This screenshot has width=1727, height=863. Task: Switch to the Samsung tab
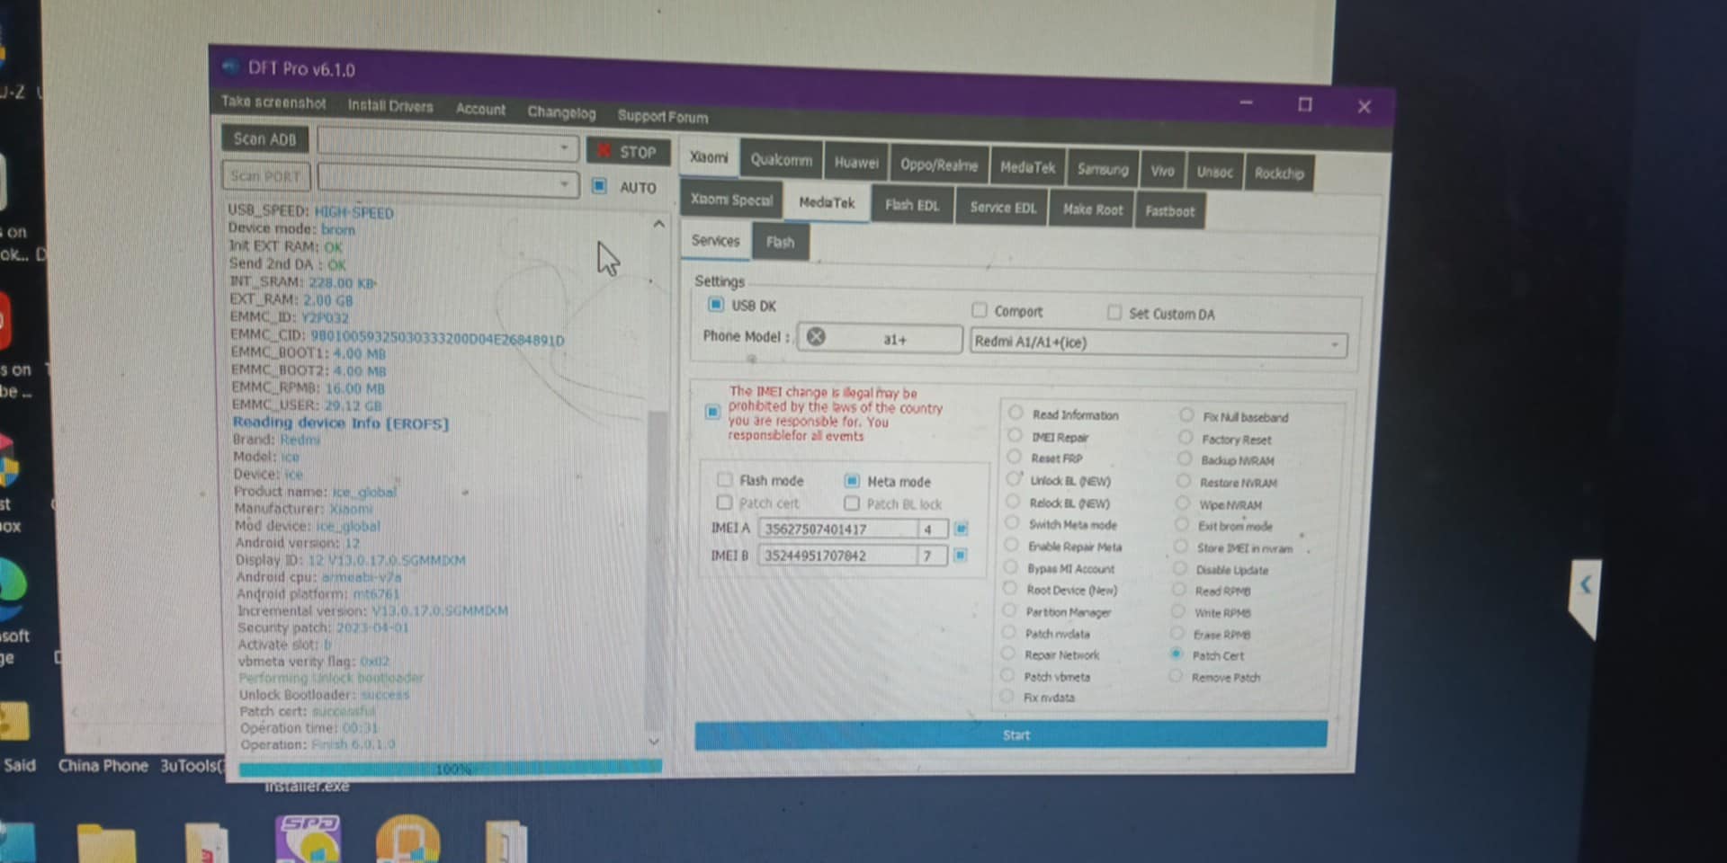click(1103, 169)
